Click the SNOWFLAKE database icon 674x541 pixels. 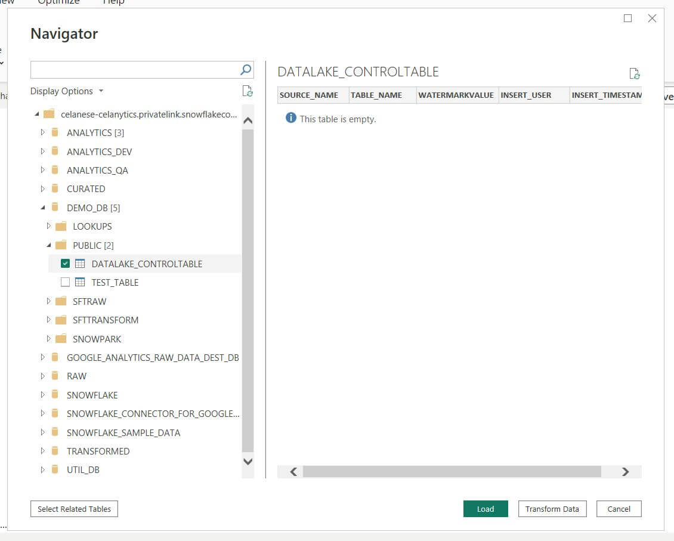click(55, 394)
